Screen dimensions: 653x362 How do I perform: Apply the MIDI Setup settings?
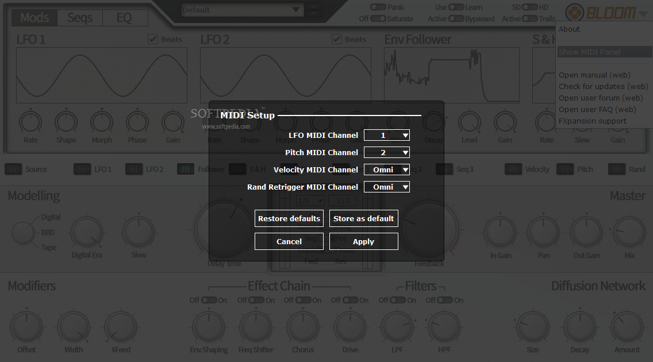point(363,241)
